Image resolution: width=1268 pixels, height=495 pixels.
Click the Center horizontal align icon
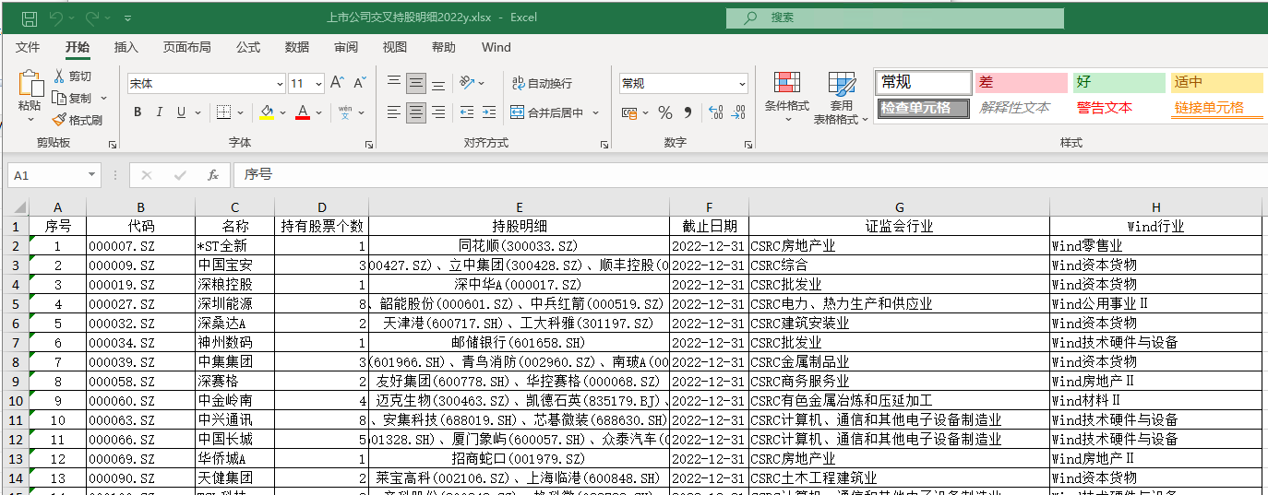[416, 112]
